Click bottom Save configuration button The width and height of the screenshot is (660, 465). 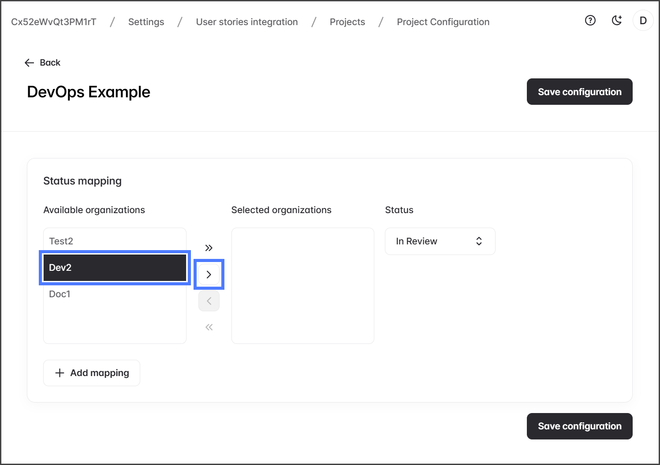point(579,426)
